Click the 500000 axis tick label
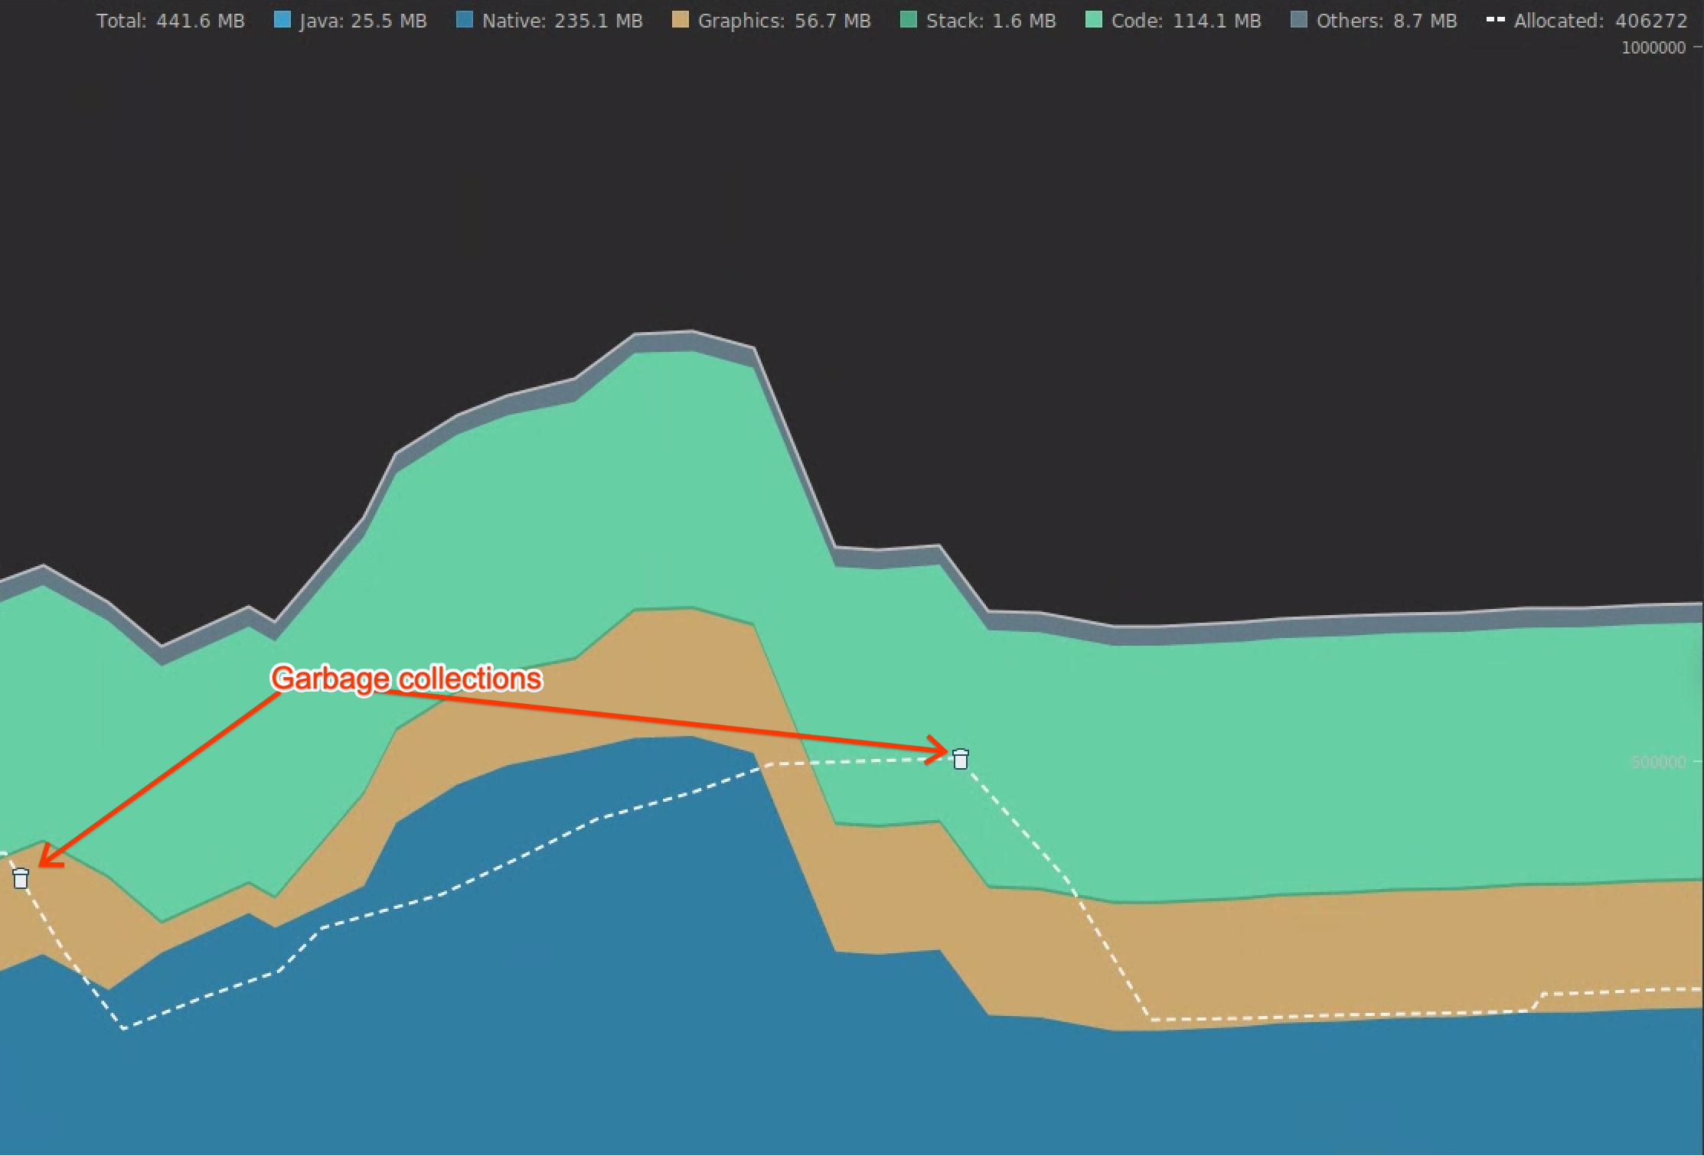1704x1156 pixels. coord(1657,762)
